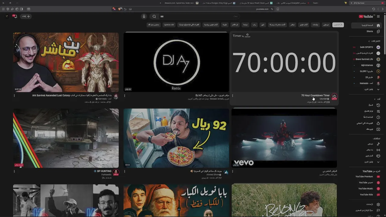
Task: Expand Show more under Explore
Action: click(x=367, y=162)
